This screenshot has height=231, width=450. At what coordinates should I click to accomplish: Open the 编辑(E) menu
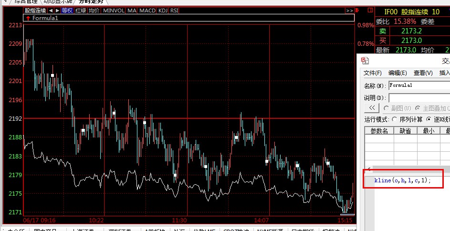(x=397, y=73)
